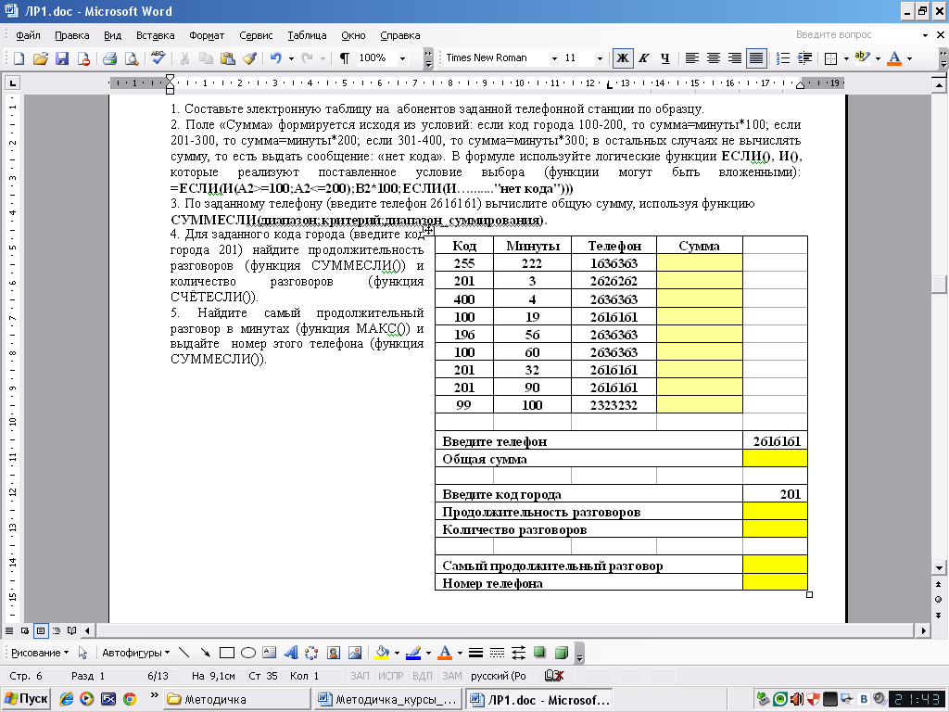
Task: Justify the paragraph text
Action: [756, 58]
